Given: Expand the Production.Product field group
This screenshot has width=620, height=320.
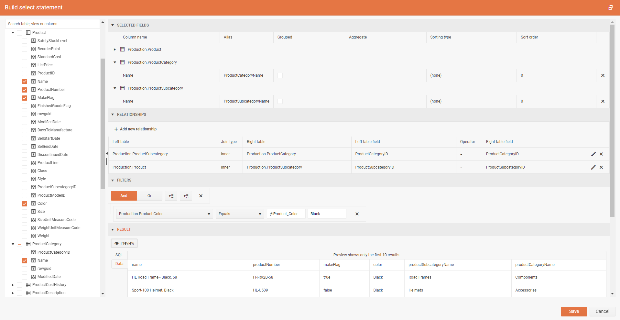Looking at the screenshot, I should pyautogui.click(x=114, y=49).
